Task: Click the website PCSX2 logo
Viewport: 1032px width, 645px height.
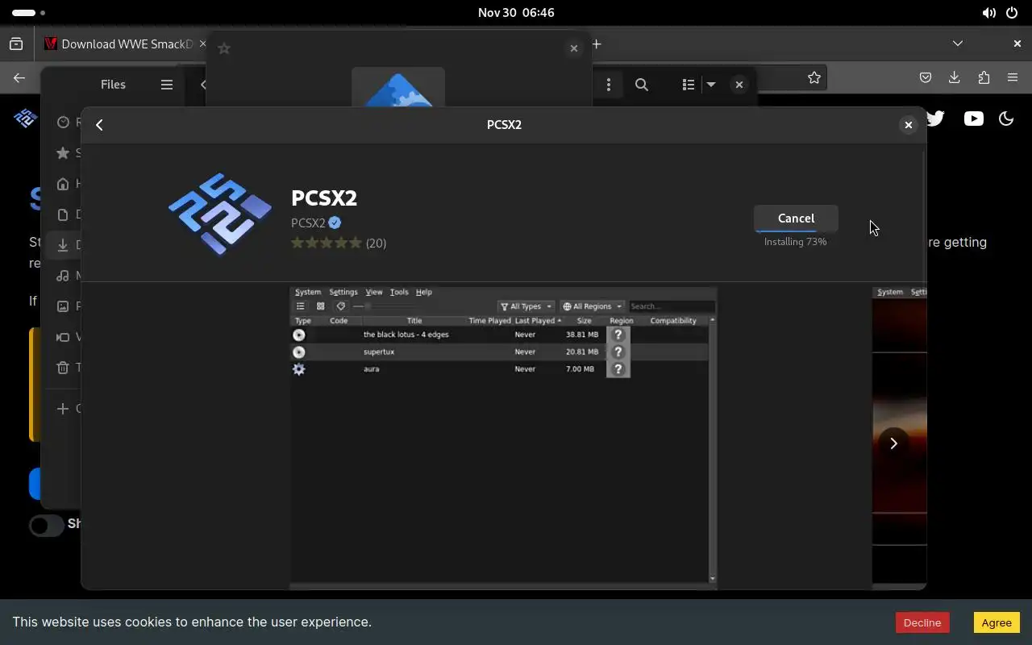Action: pos(25,119)
